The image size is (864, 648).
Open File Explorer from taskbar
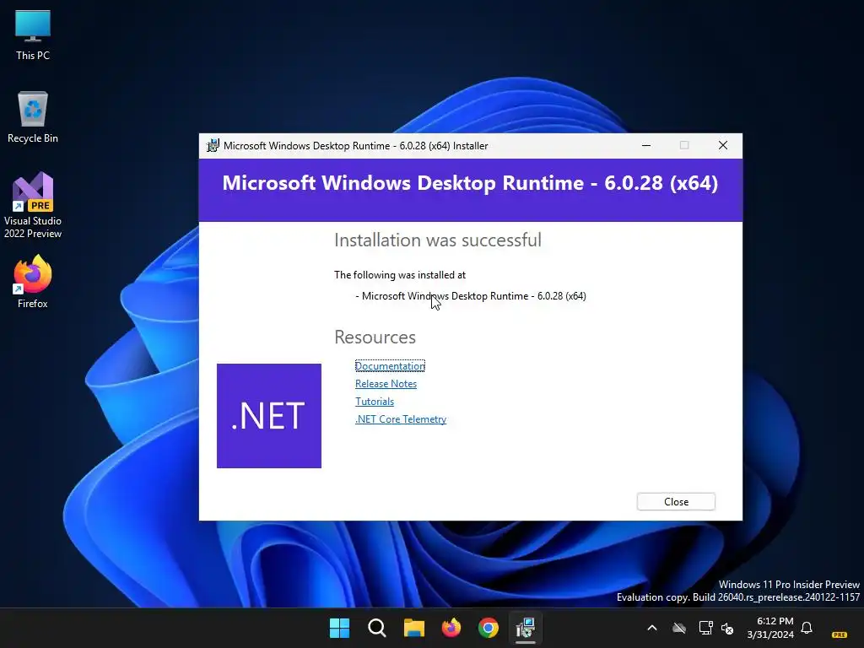[x=413, y=628]
